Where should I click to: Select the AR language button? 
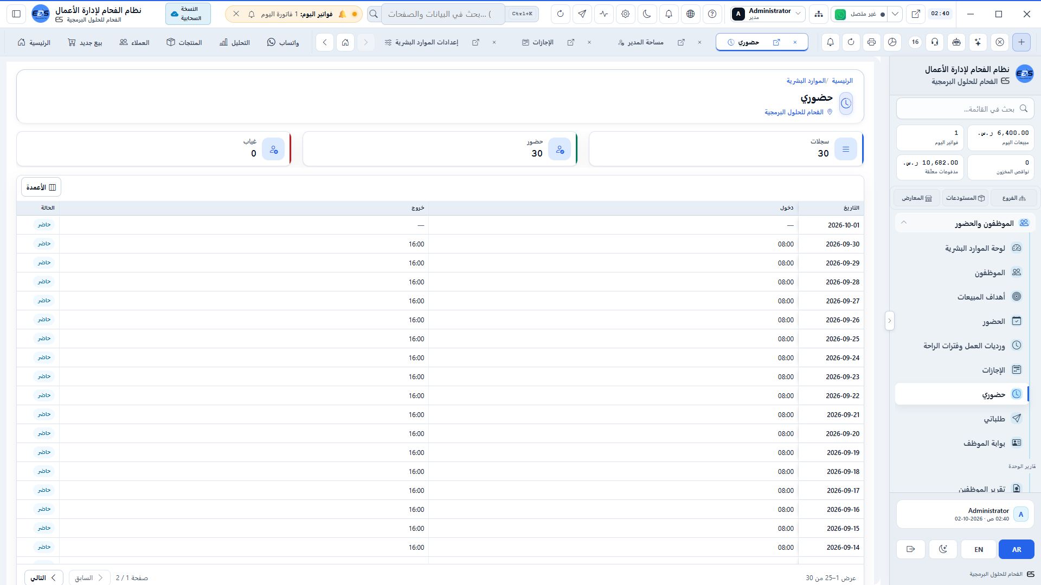pos(1017,549)
